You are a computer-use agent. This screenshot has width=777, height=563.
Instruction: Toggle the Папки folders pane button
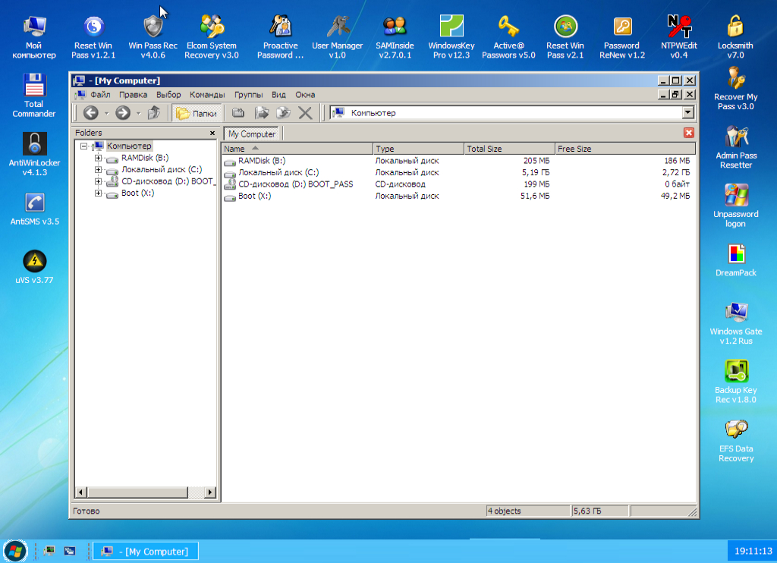(x=197, y=113)
